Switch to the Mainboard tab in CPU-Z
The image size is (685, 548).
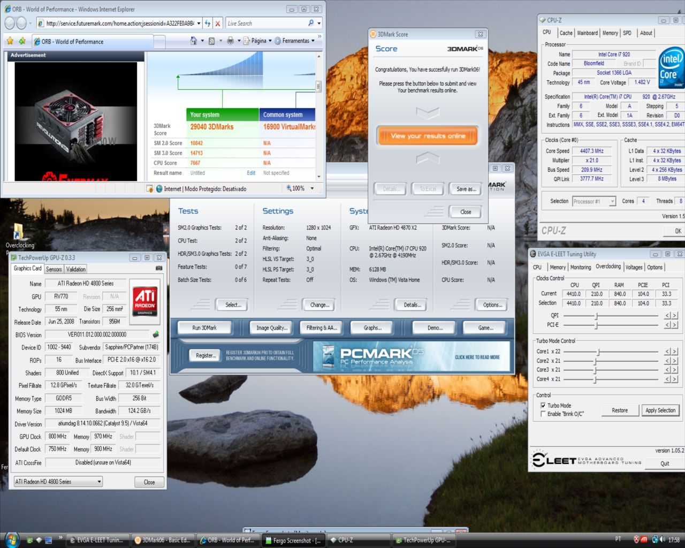[x=587, y=33]
